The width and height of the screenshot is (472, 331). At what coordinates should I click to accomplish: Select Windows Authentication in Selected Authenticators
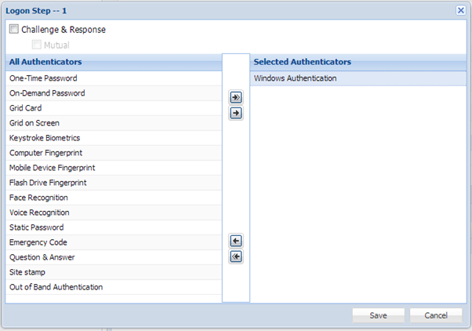point(295,78)
